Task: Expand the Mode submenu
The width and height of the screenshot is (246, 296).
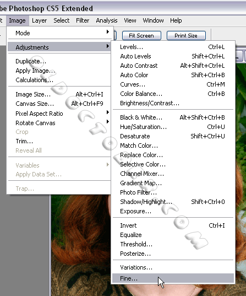Action: pos(59,33)
